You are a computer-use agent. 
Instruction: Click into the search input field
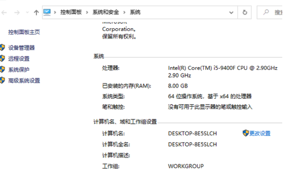278,12
